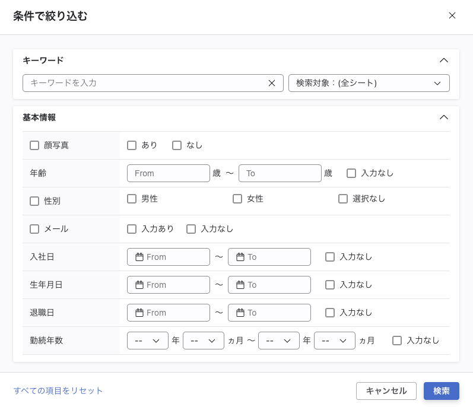Viewport: 473px width, 407px height.
Task: Select the 女性 checkbox
Action: [237, 199]
